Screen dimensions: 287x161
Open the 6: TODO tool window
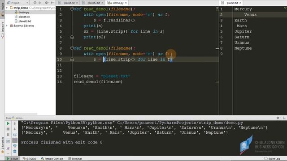30,159
